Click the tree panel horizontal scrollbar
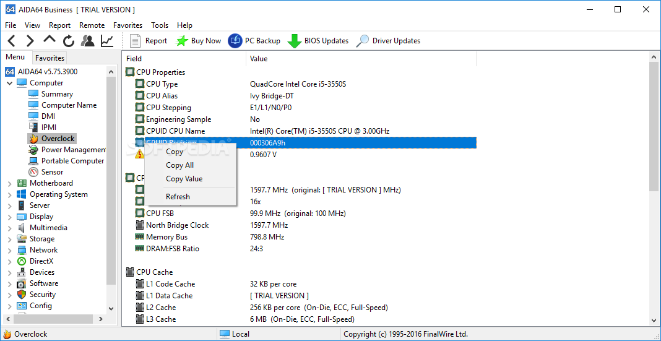The image size is (661, 341). pos(55,319)
